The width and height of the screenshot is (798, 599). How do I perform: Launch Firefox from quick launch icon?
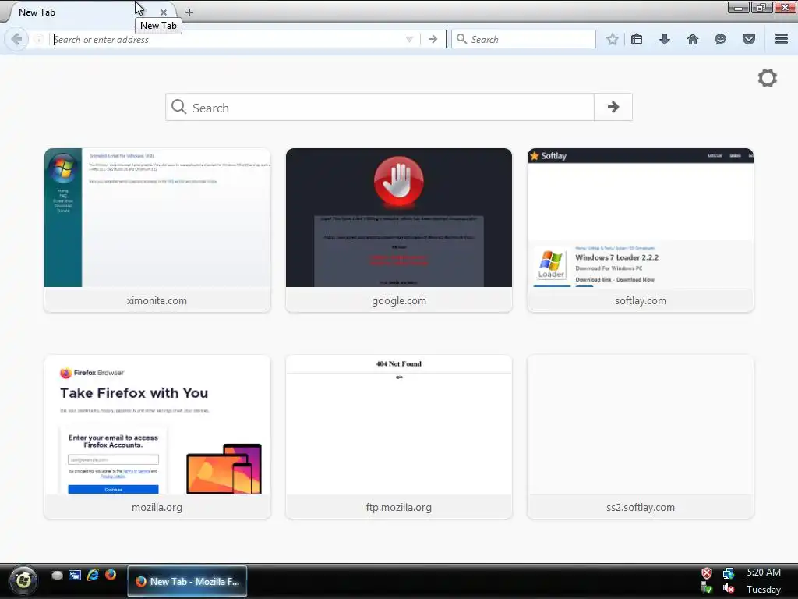point(111,575)
